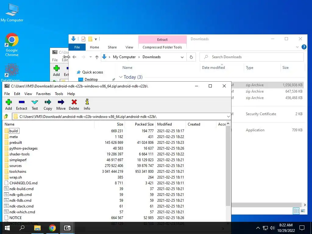Open the 7-Zip address path dropdown
This screenshot has height=234, width=312.
coord(228,117)
